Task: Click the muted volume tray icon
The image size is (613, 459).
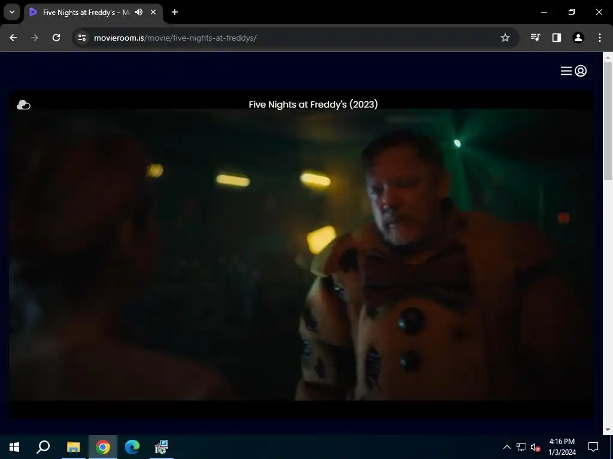Action: [536, 447]
